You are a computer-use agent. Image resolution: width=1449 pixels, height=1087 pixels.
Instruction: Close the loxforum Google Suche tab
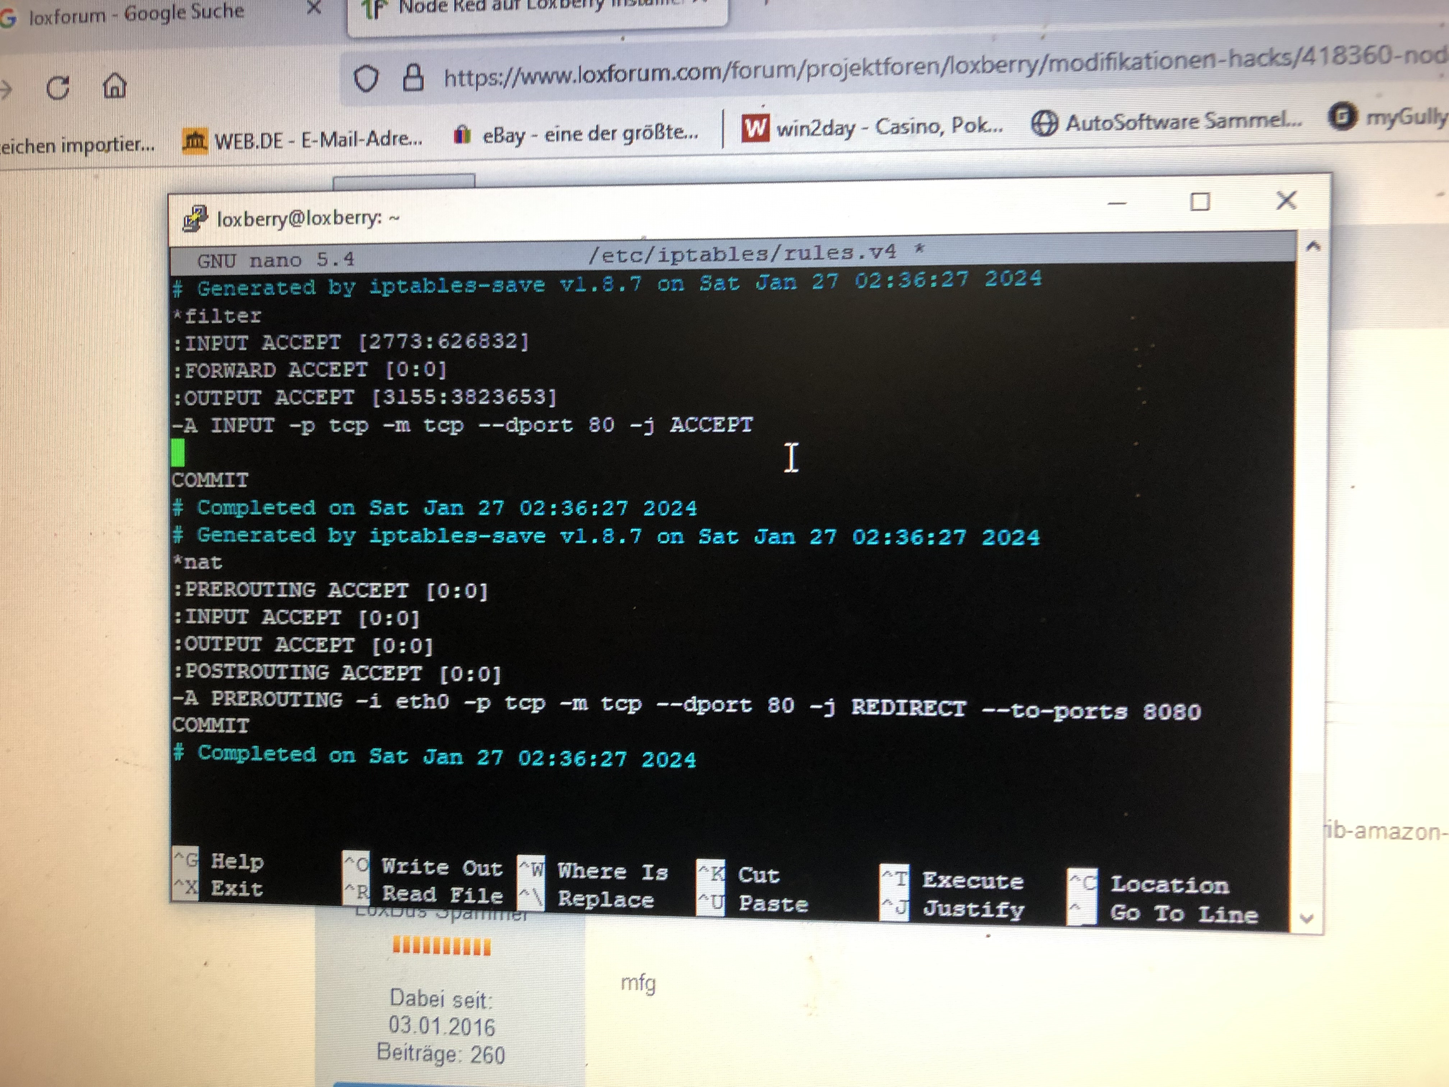pos(314,8)
